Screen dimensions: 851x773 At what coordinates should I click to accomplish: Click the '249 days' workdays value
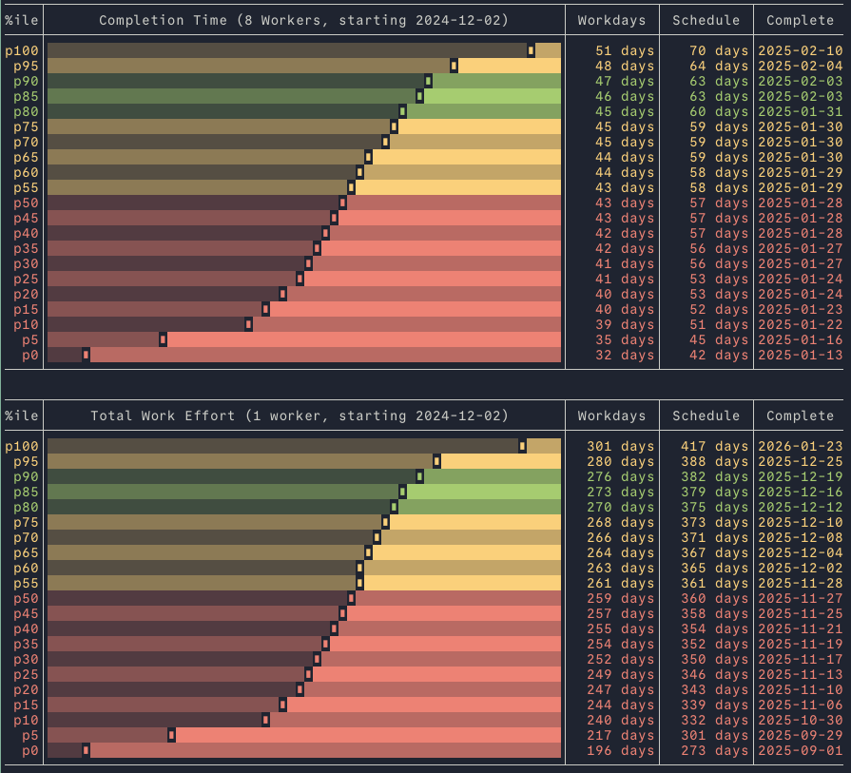click(x=620, y=675)
